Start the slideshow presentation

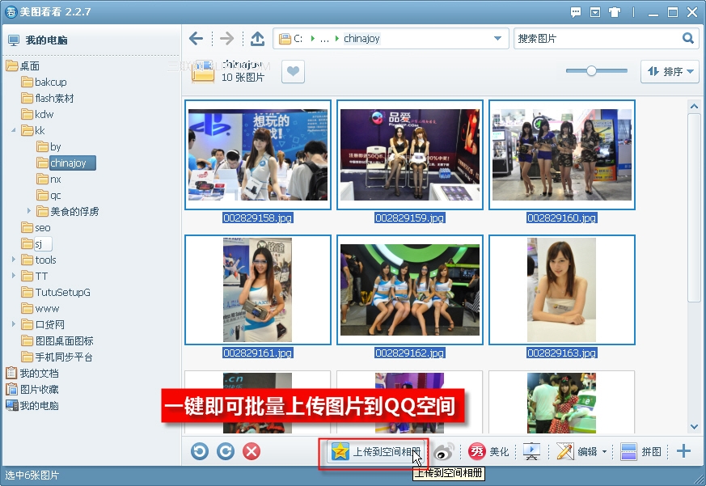(x=532, y=451)
